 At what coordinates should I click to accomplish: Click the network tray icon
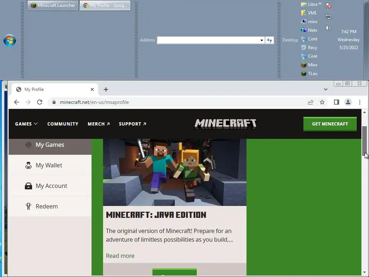(328, 17)
